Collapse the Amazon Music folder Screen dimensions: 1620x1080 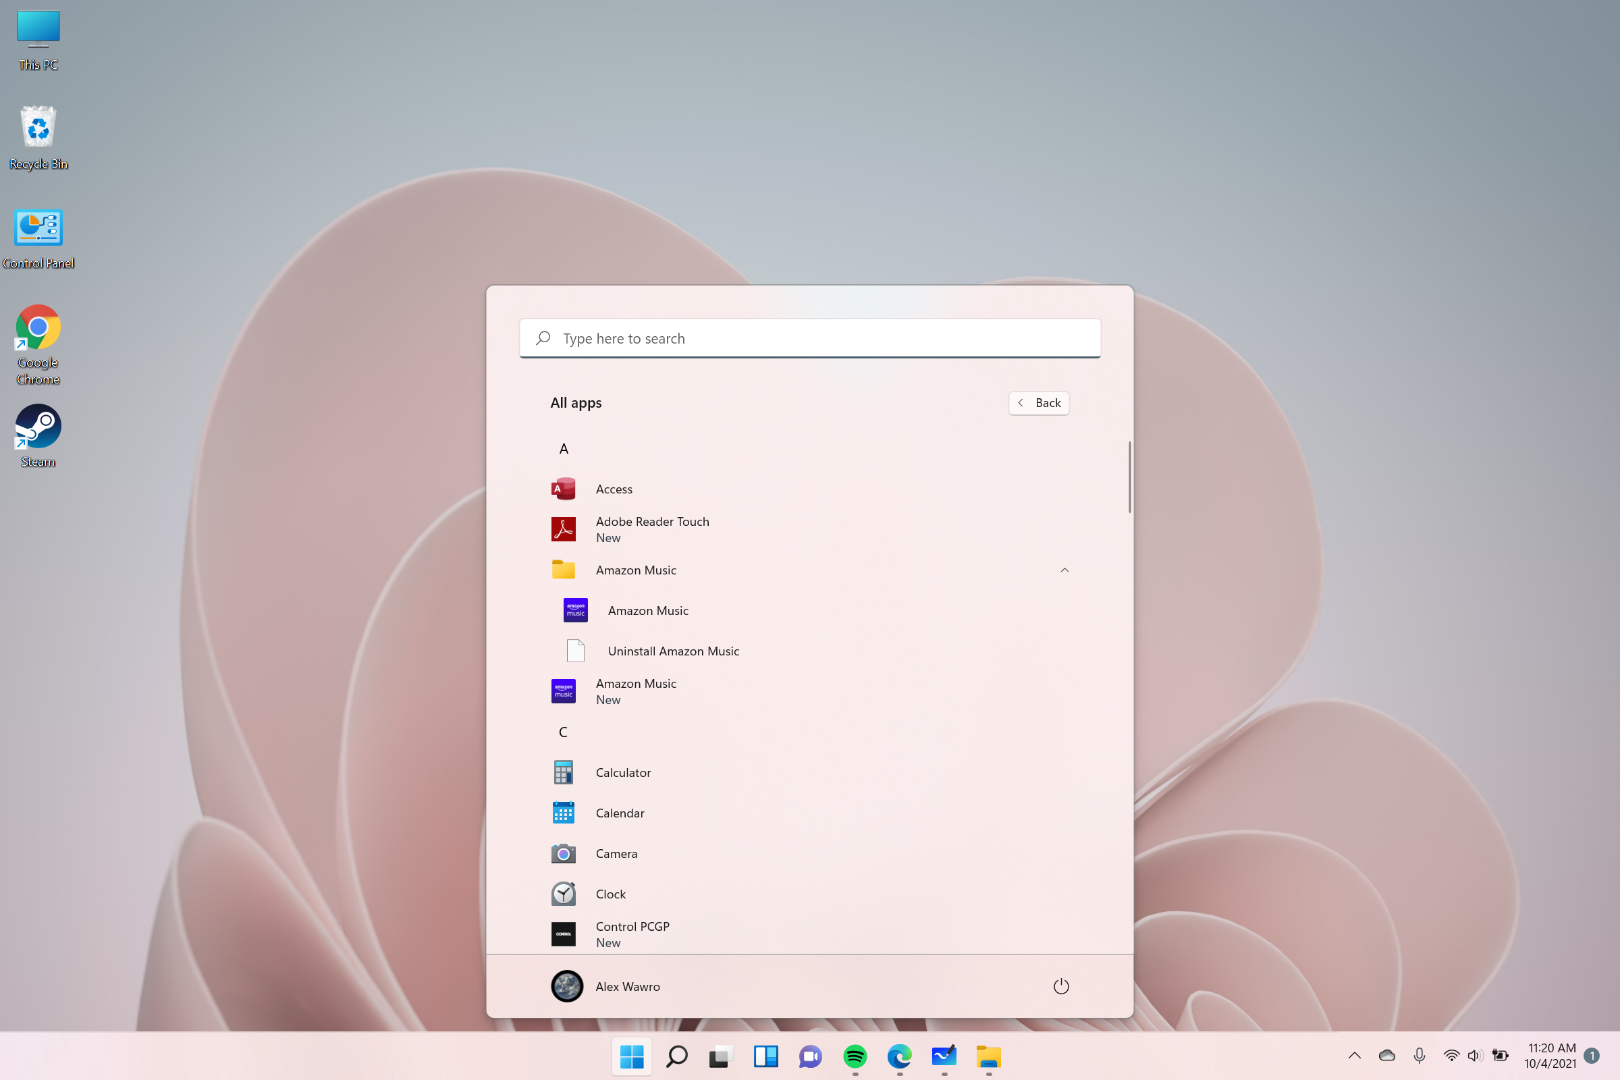click(1063, 570)
